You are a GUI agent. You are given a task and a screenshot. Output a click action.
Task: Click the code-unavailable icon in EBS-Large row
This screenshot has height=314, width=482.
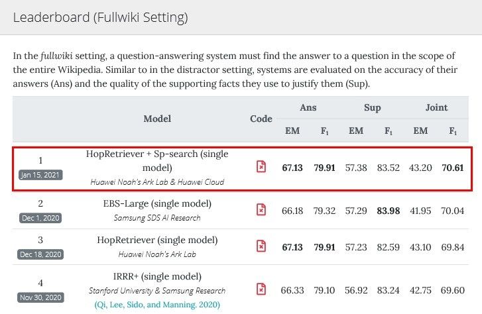click(261, 210)
